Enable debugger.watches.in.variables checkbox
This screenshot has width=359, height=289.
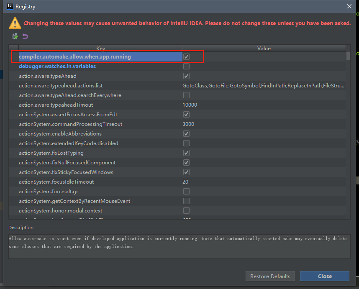(x=186, y=66)
